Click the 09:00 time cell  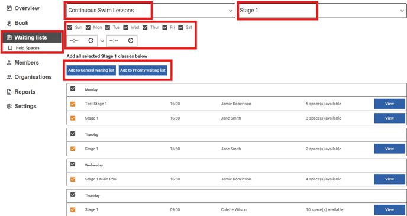(x=175, y=209)
